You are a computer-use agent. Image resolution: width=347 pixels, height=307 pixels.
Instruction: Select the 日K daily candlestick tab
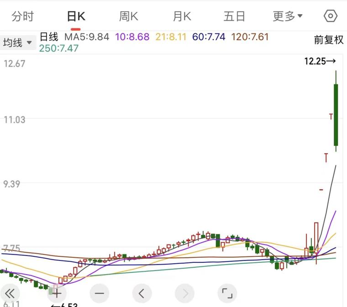pos(76,16)
